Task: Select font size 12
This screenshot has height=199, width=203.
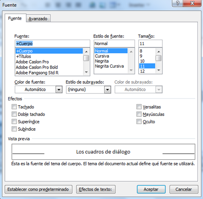Action: (x=147, y=71)
